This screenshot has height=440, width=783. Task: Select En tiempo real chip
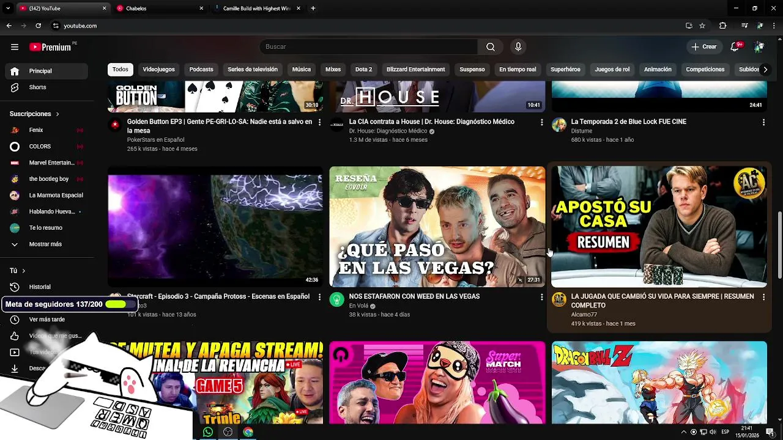click(x=518, y=70)
